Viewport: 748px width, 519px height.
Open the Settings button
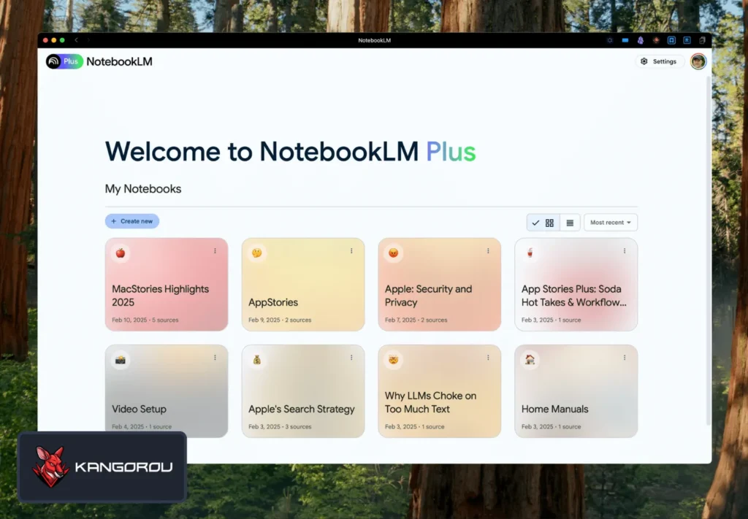[659, 61]
